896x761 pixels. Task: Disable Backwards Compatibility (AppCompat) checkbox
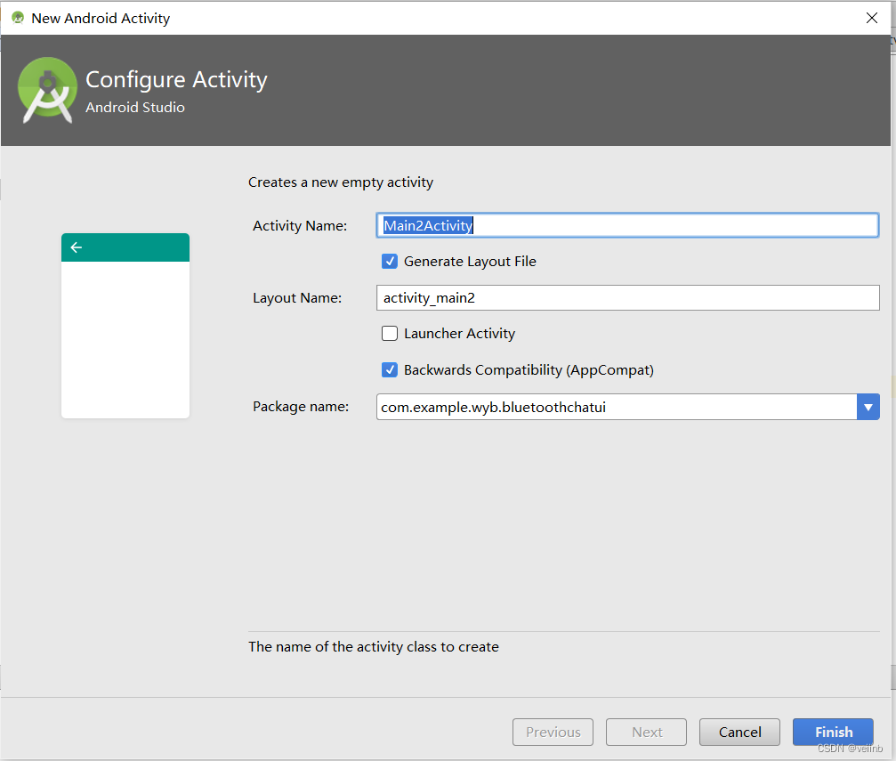tap(390, 370)
